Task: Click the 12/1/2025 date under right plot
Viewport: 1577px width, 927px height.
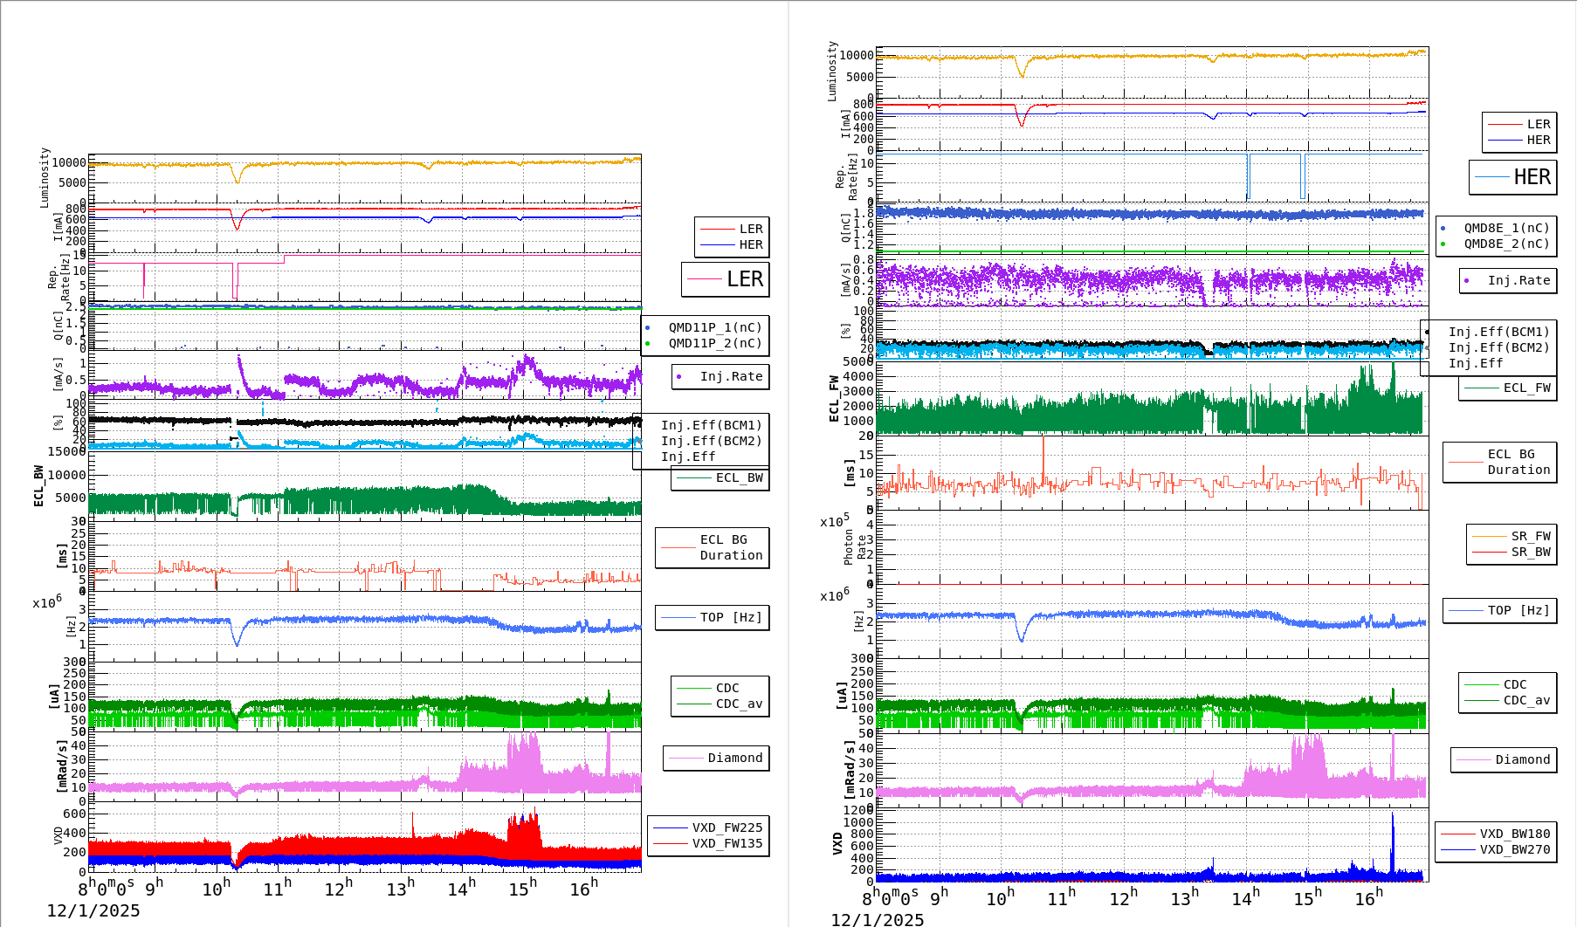Action: click(877, 919)
